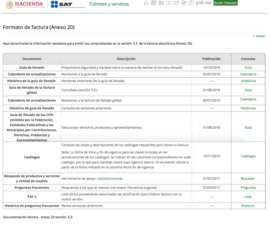Click the open book icon

[x=169, y=3]
